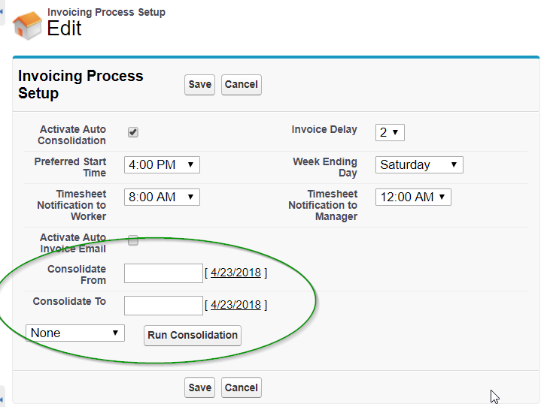This screenshot has height=407, width=544.
Task: Click 4/23/2018 link beside Consolidate To
Action: (x=236, y=305)
